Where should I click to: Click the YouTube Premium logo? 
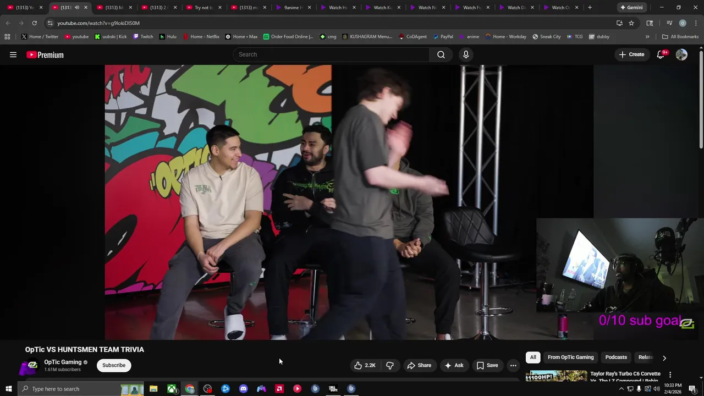pos(45,54)
